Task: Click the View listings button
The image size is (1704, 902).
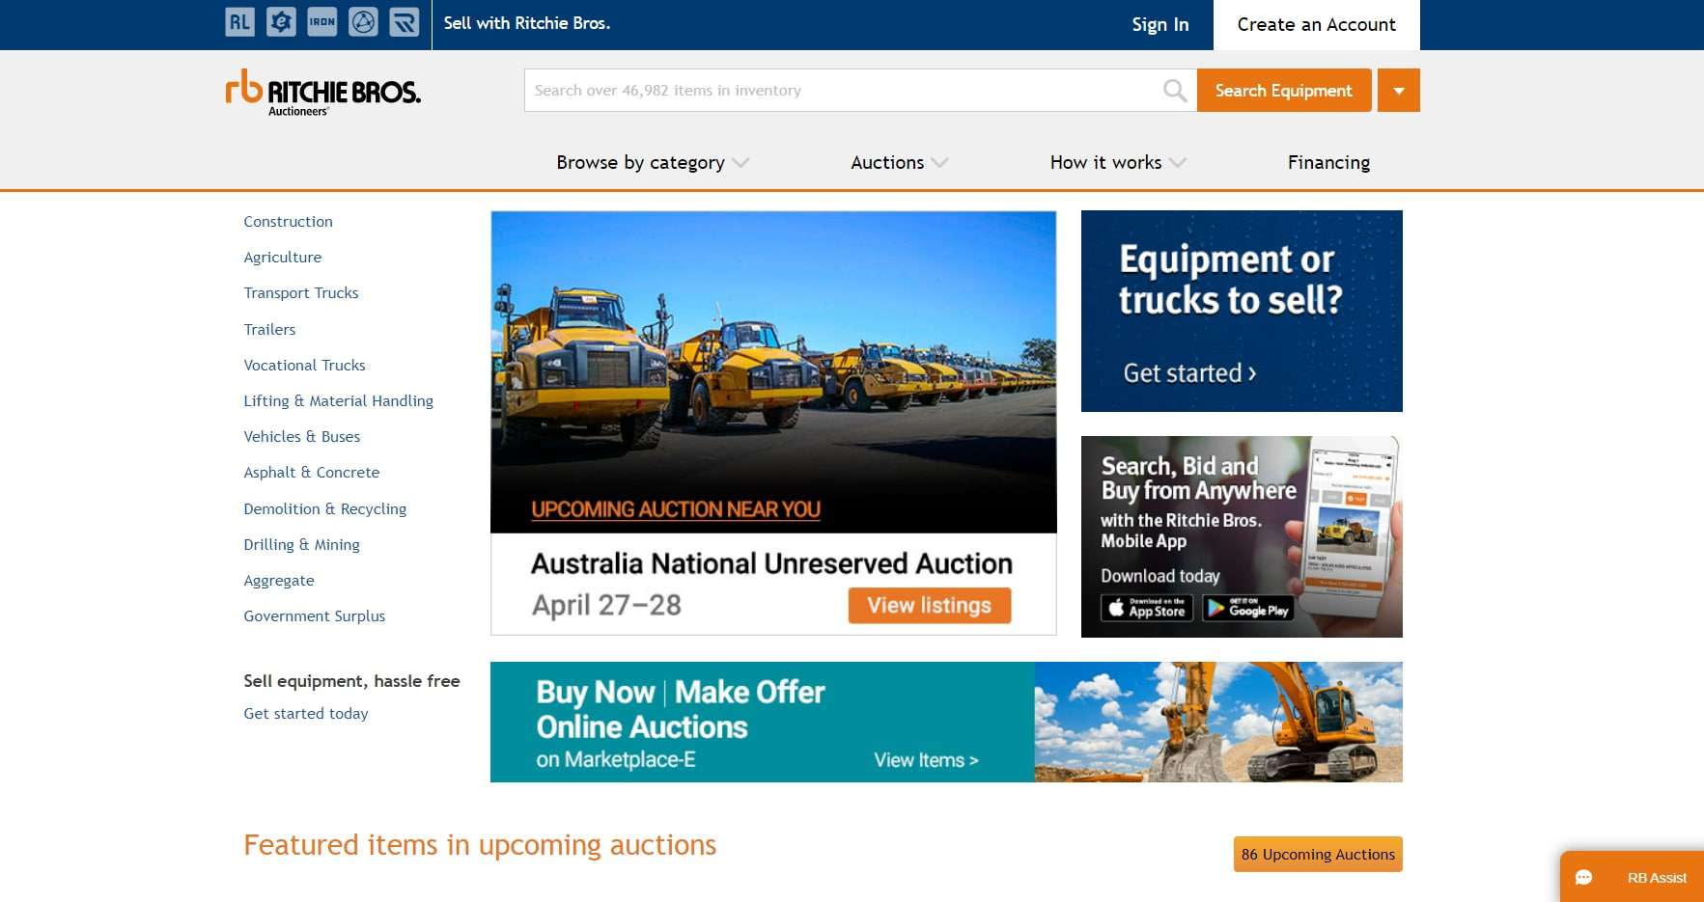Action: pos(930,606)
